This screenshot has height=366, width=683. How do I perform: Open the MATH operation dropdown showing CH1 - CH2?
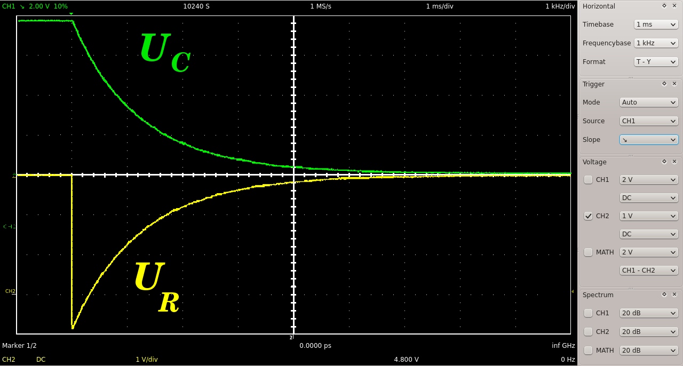pyautogui.click(x=648, y=270)
